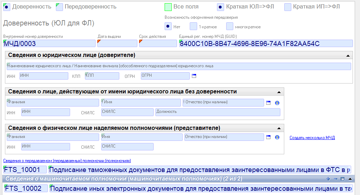Collapse the machine-readable powers section

point(350,179)
